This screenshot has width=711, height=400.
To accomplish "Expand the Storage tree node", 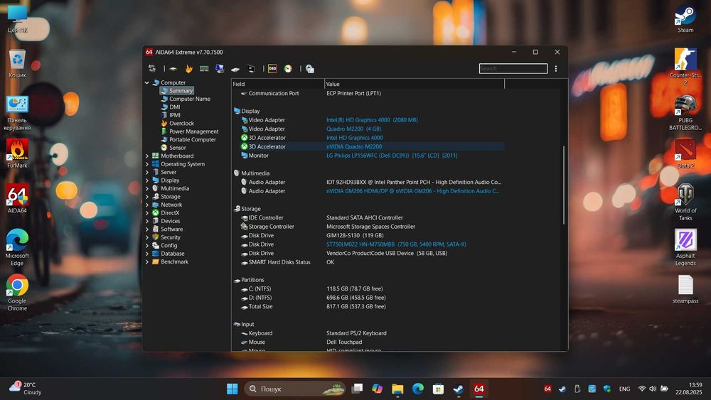I will tap(147, 197).
